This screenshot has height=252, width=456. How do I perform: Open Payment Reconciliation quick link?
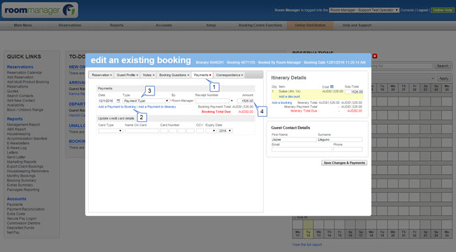point(26,209)
